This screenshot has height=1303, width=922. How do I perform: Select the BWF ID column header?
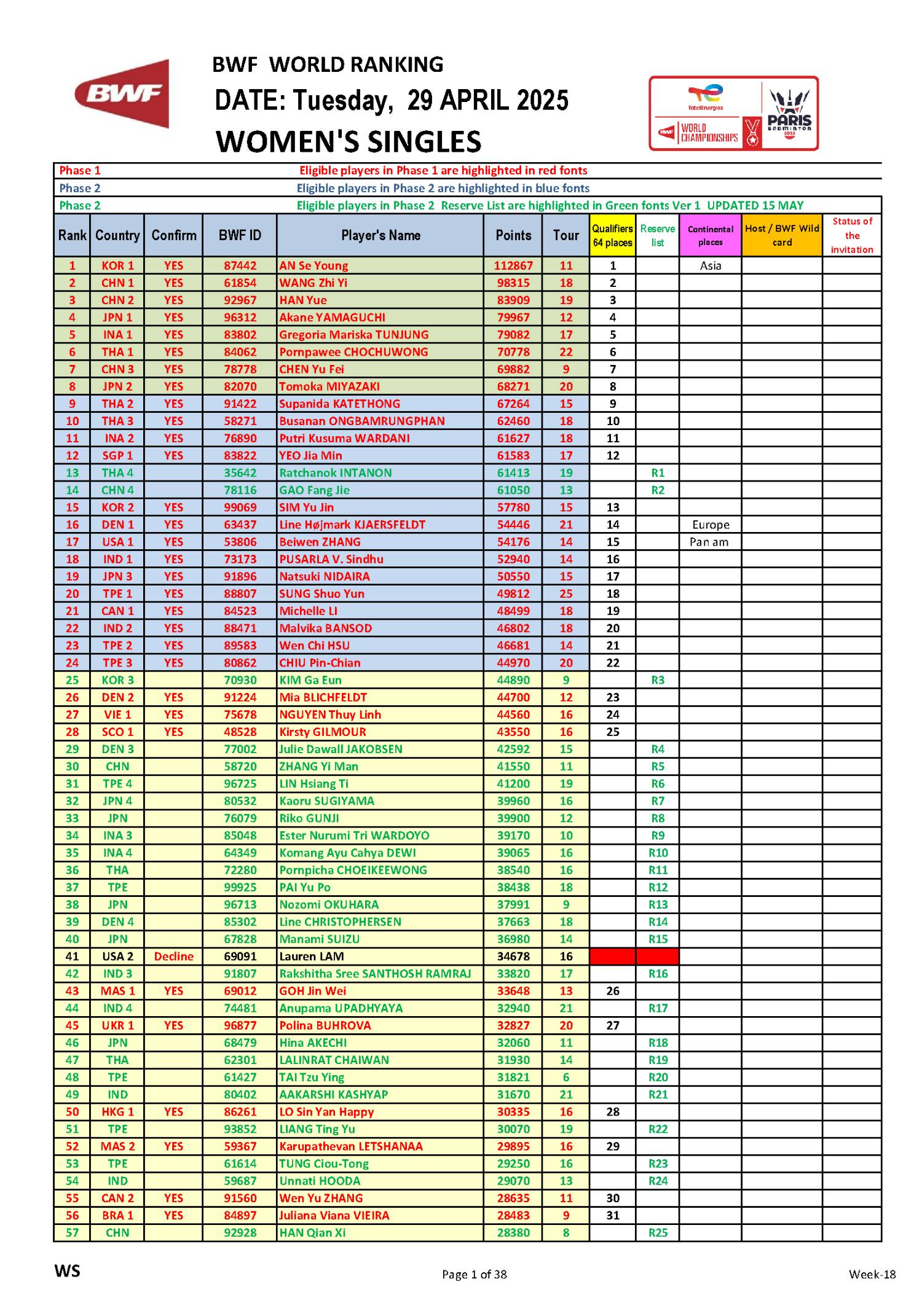click(240, 235)
